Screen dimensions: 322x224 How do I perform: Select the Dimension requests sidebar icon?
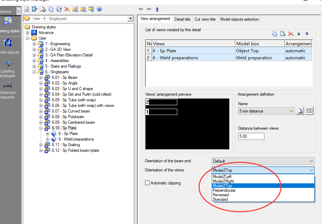point(8,85)
